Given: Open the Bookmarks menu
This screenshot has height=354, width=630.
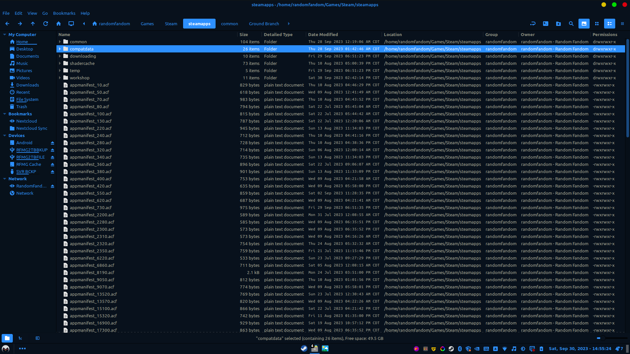Looking at the screenshot, I should (x=64, y=13).
